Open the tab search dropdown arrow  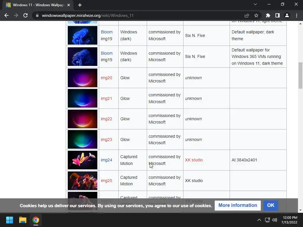point(255,4)
